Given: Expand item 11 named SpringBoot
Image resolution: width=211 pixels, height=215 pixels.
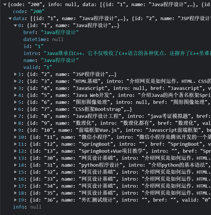Looking at the screenshot, I should click(x=15, y=144).
